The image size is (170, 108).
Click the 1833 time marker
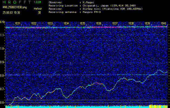[x=50, y=23]
